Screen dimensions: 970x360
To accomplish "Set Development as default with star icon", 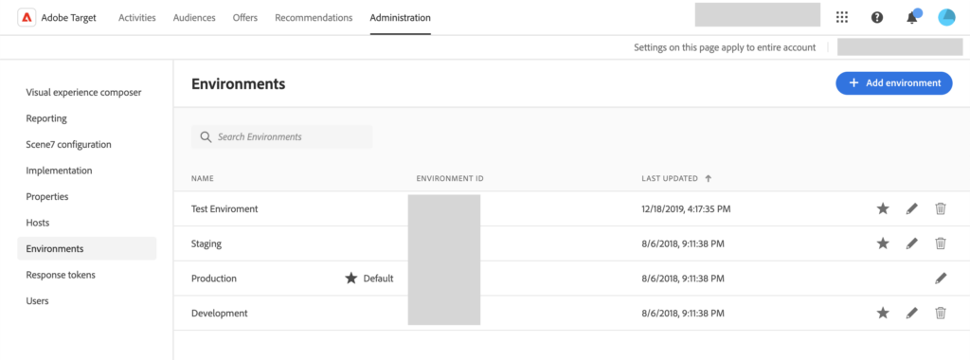I will point(883,313).
